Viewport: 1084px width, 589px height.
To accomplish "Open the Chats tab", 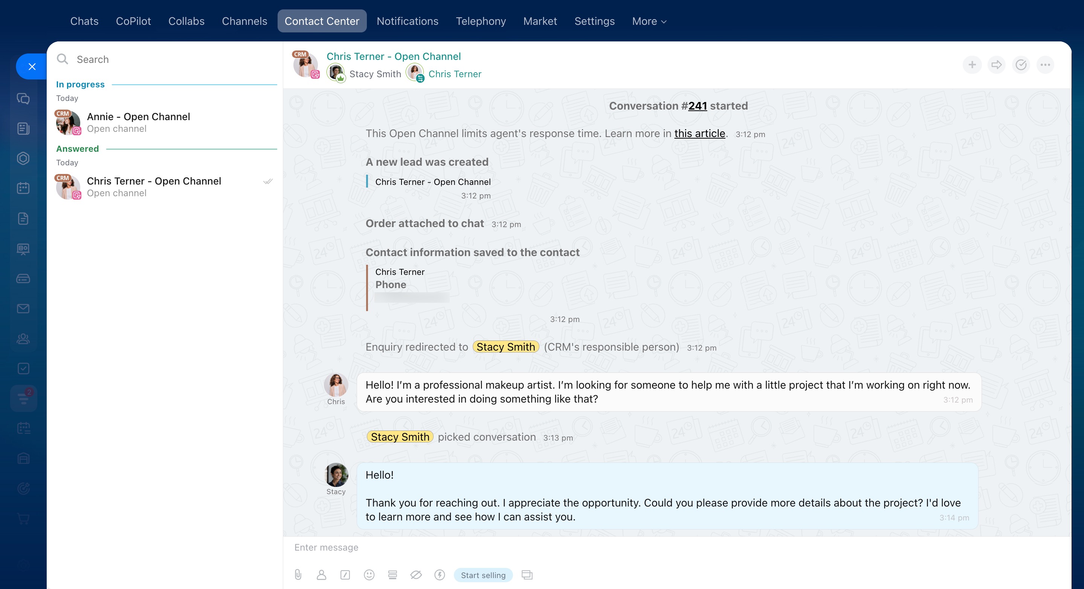I will (x=84, y=21).
